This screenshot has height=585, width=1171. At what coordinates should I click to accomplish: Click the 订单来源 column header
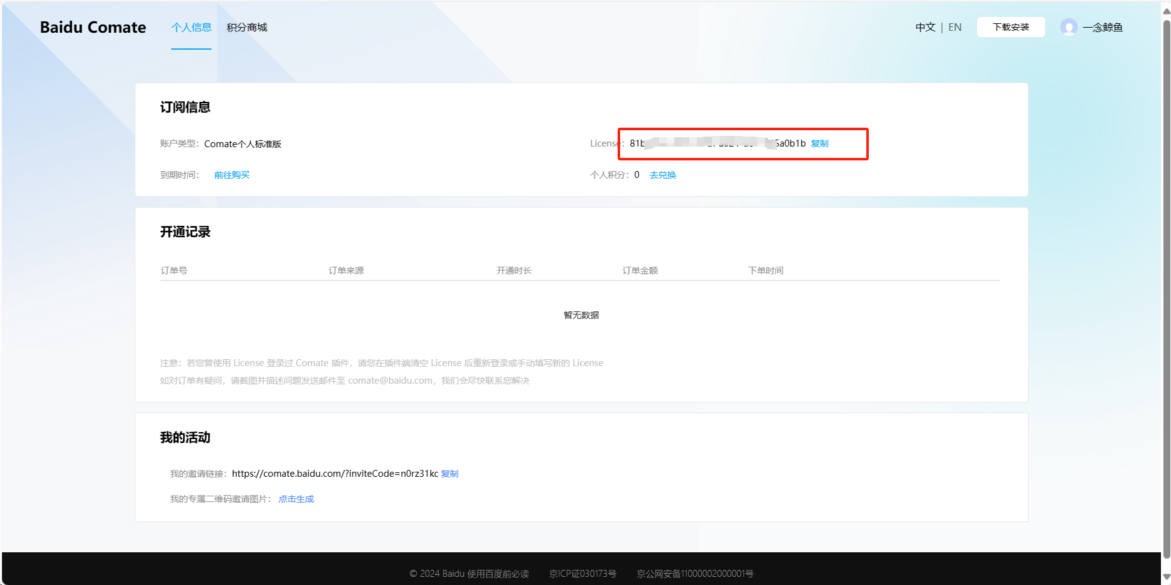click(346, 270)
